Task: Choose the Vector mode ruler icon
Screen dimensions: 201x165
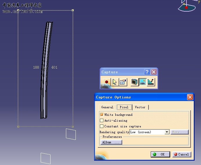Action: pyautogui.click(x=151, y=82)
